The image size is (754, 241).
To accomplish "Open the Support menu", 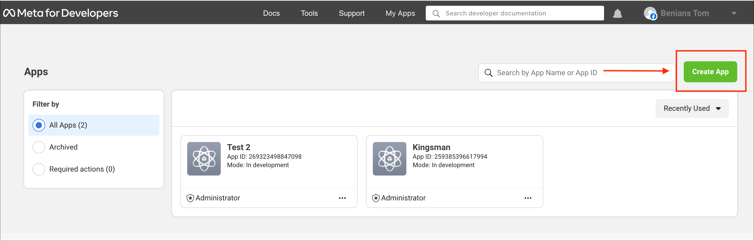I will pos(352,13).
